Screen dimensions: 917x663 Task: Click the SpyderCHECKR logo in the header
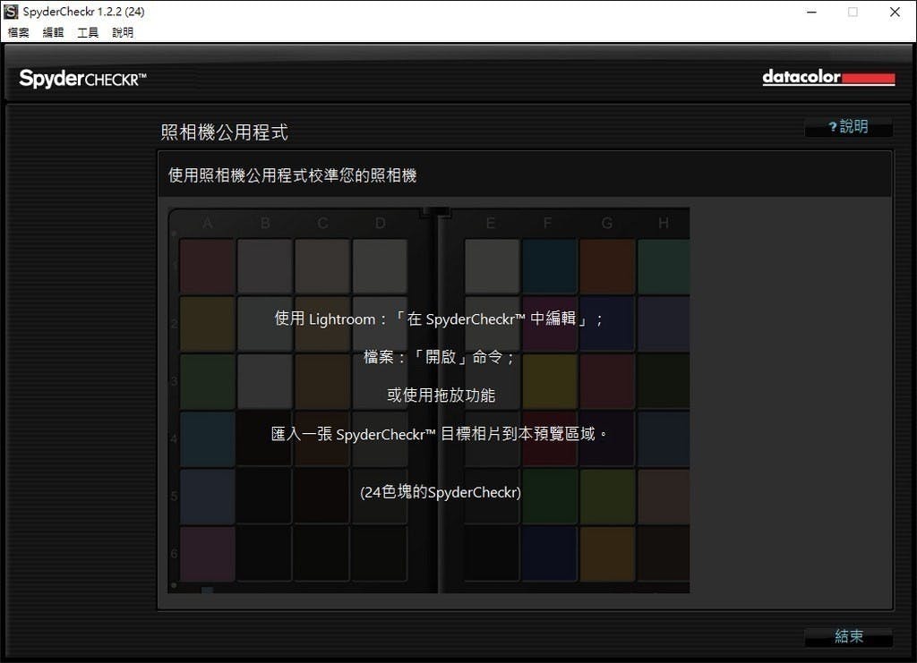pos(82,79)
